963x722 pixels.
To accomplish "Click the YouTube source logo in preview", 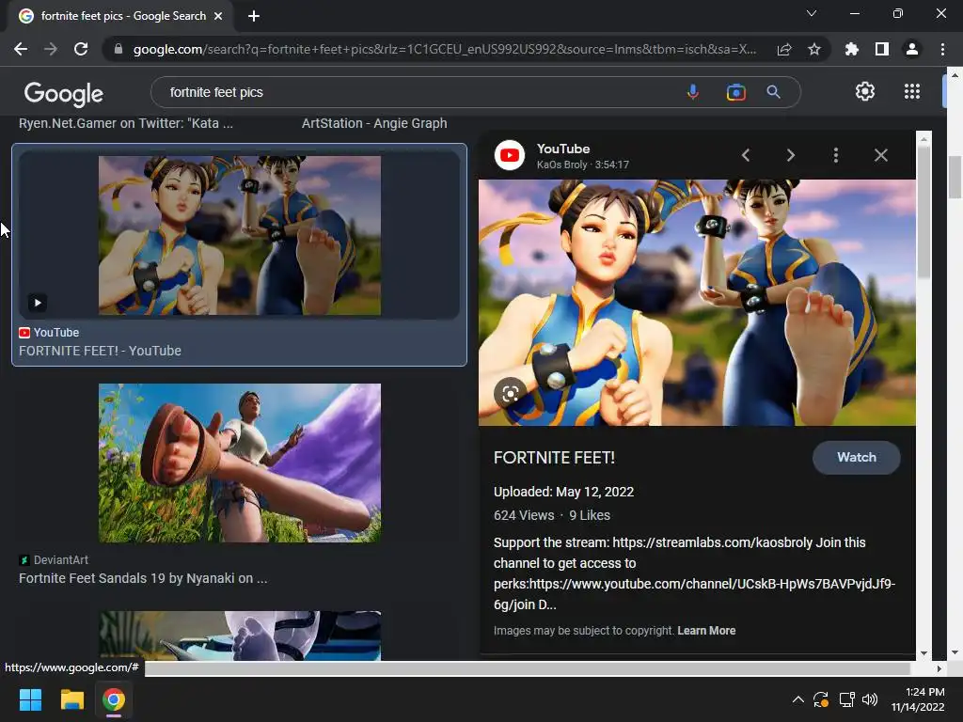I will point(509,155).
